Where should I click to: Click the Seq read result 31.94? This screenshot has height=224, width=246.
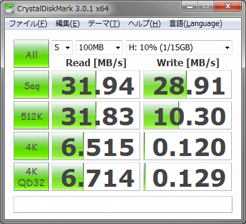pos(96,85)
